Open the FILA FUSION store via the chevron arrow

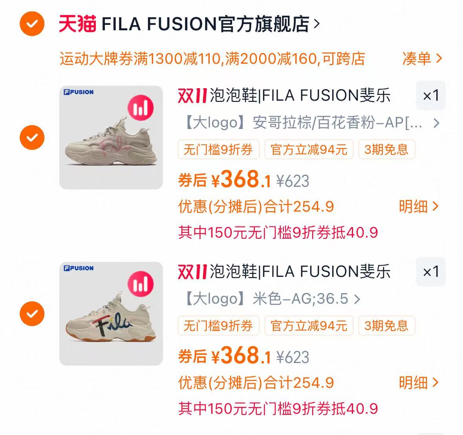[x=317, y=24]
